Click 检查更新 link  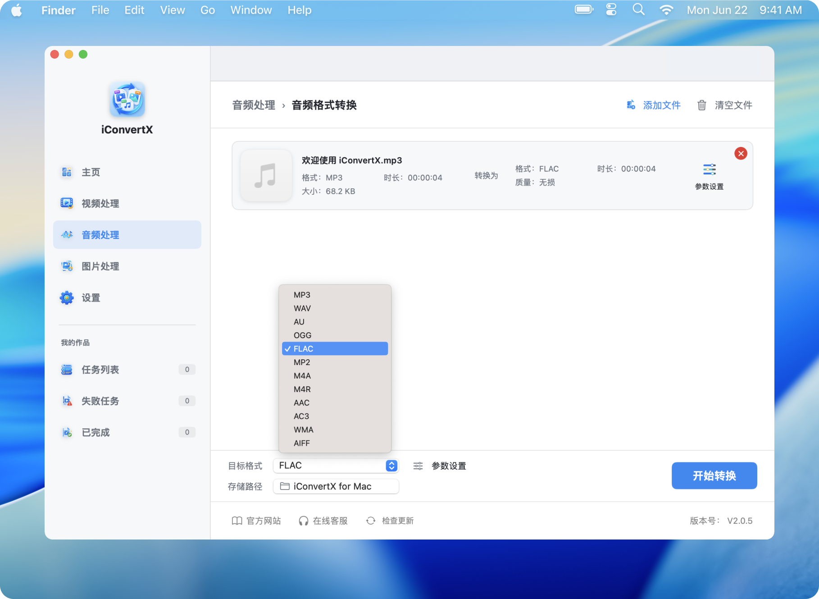click(x=398, y=521)
